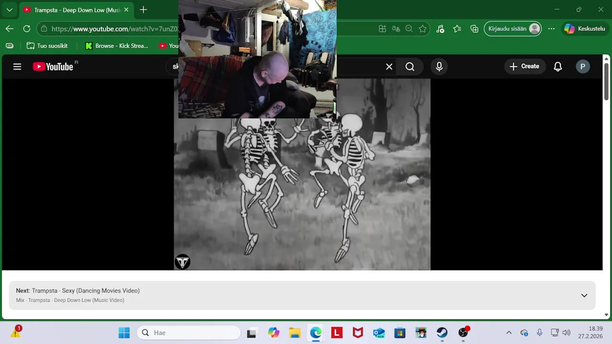Open the warning notification icon on taskbar
Image resolution: width=612 pixels, height=344 pixels.
coord(16,332)
